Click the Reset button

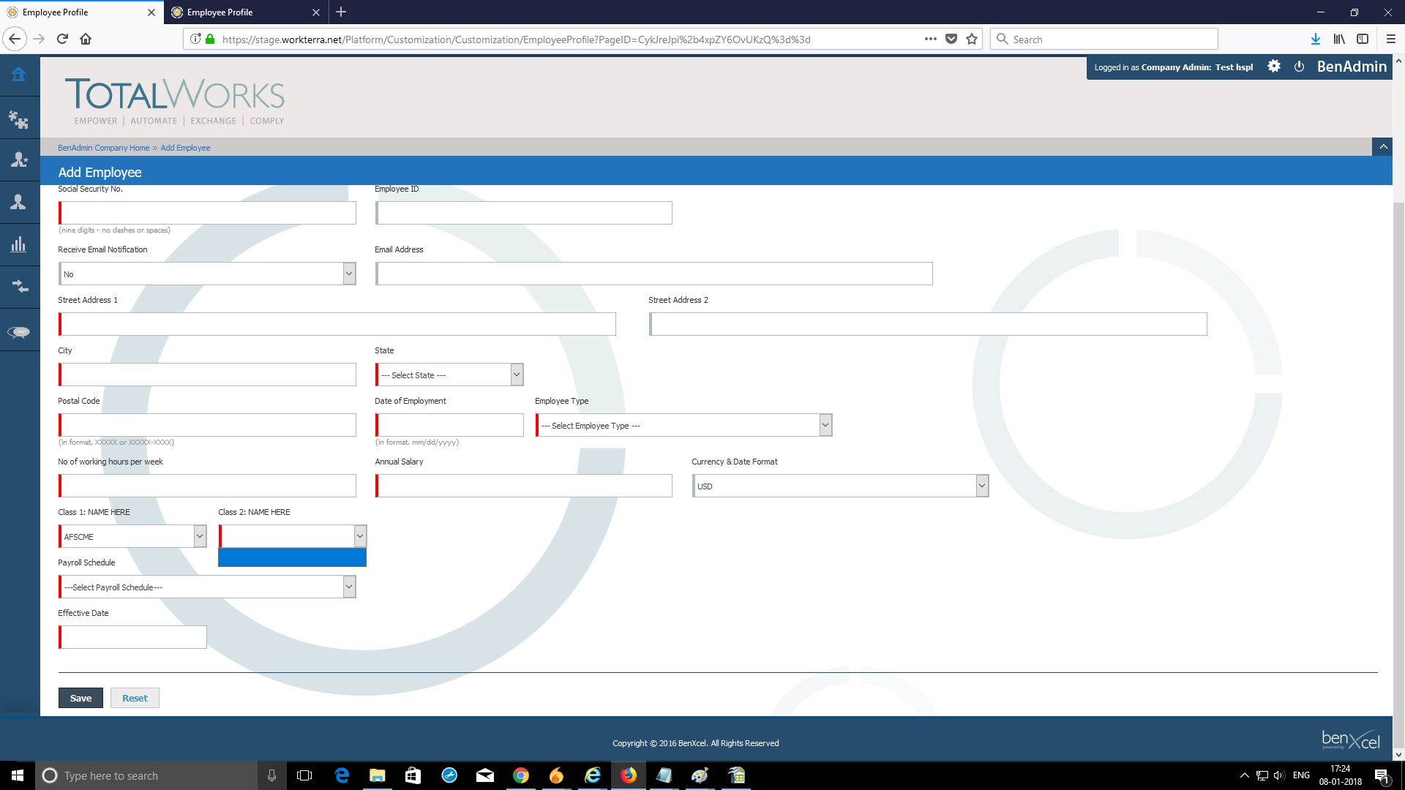pos(135,698)
